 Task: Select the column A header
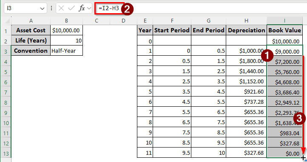pyautogui.click(x=31, y=21)
